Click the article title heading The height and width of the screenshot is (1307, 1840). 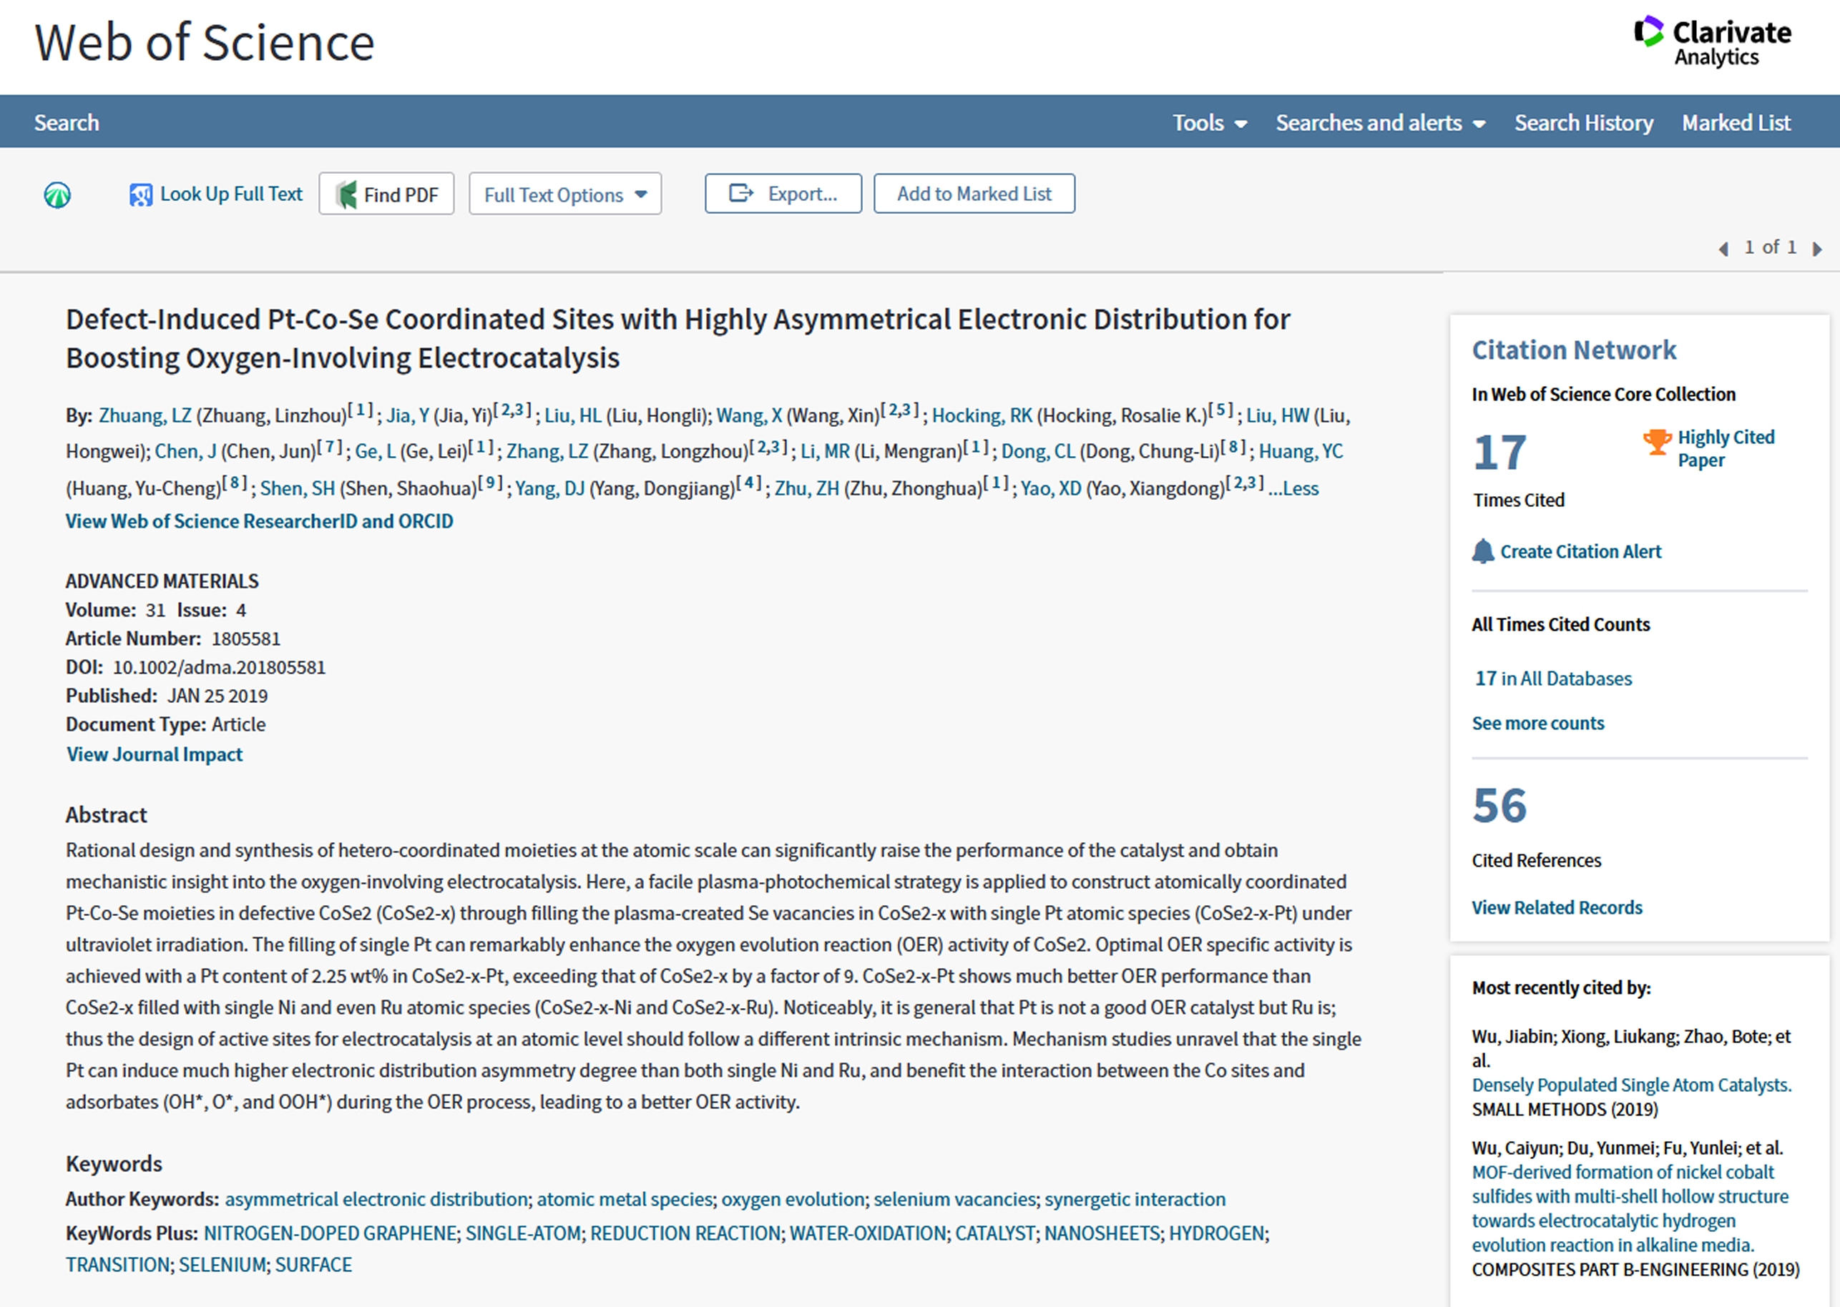click(x=677, y=339)
